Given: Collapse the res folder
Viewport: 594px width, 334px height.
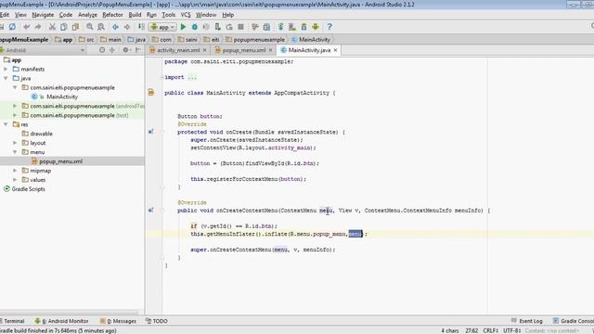Looking at the screenshot, I should click(x=6, y=124).
